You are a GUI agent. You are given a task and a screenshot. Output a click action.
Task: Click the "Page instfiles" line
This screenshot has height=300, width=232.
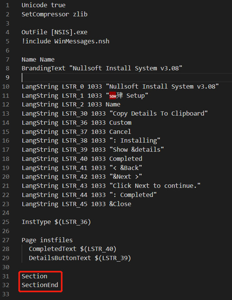pos(47,240)
